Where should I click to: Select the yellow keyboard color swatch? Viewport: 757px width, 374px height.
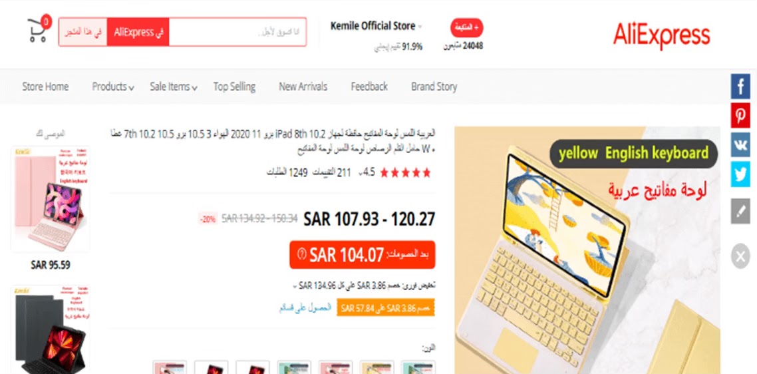point(377,367)
